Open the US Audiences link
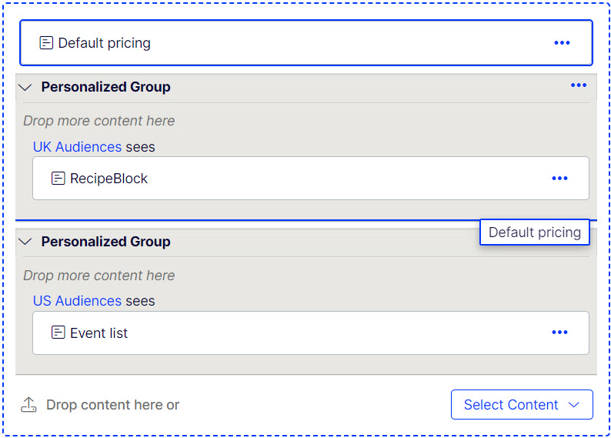Image resolution: width=611 pixels, height=438 pixels. click(x=77, y=301)
